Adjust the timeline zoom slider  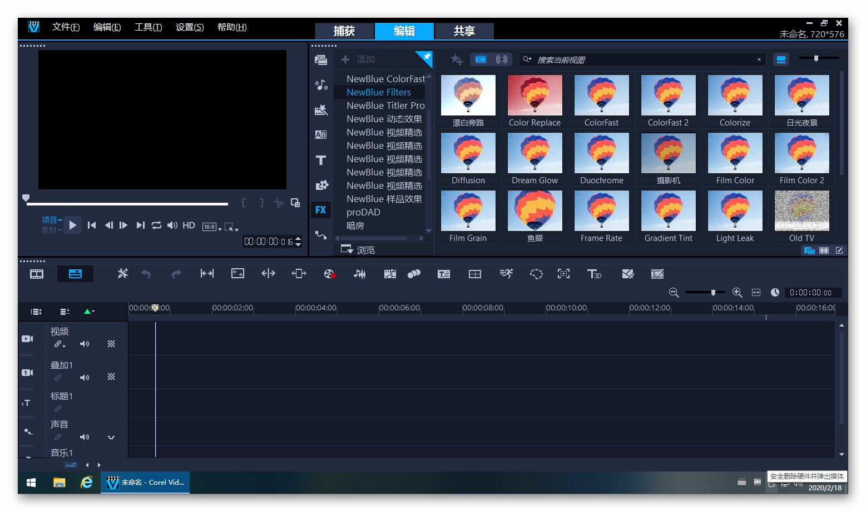[x=705, y=293]
